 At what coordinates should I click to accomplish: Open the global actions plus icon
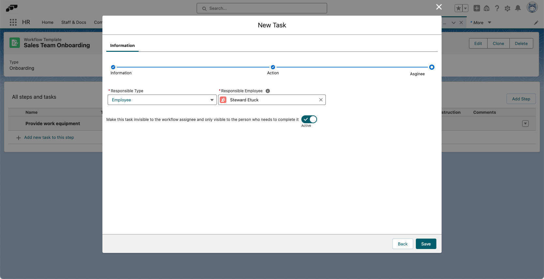[476, 8]
